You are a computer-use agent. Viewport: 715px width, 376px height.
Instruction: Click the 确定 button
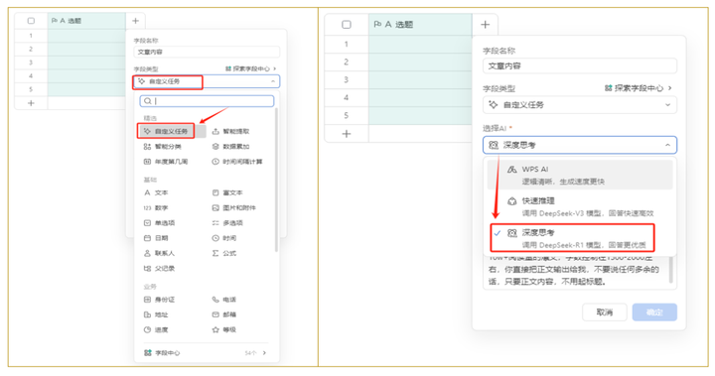(654, 313)
